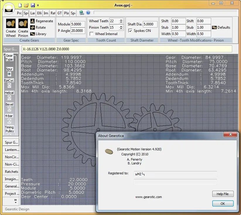Click the blue help question mark icon
Screen dimensions: 241x215
pyautogui.click(x=88, y=13)
